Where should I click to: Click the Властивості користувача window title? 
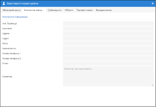pos(23,4)
